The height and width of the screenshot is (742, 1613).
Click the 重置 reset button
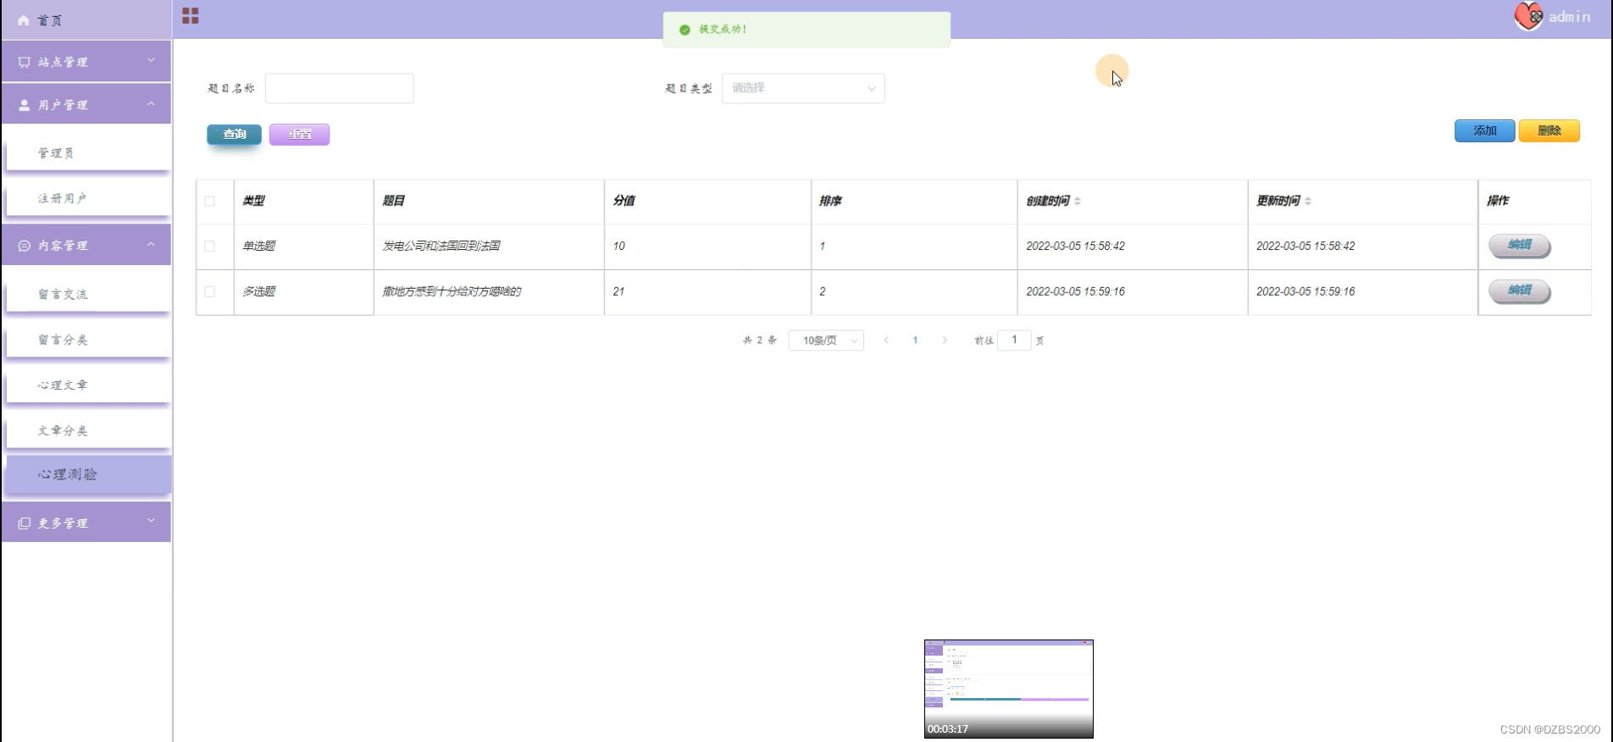coord(299,134)
